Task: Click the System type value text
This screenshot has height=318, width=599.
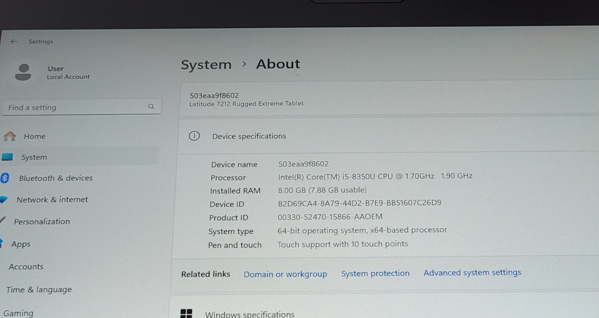Action: click(x=362, y=230)
